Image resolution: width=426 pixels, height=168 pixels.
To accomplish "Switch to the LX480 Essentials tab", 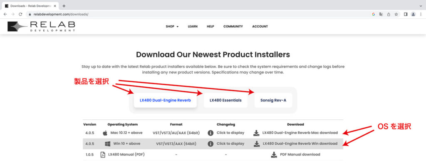I will tap(225, 100).
